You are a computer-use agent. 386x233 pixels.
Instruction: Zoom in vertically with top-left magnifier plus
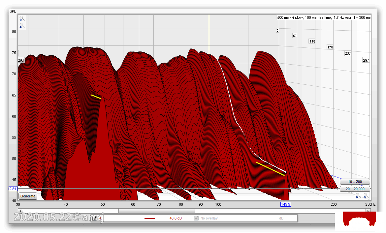(x=22, y=19)
